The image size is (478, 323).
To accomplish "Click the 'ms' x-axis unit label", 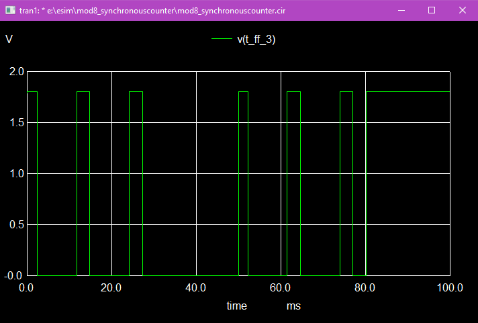I will click(x=293, y=306).
